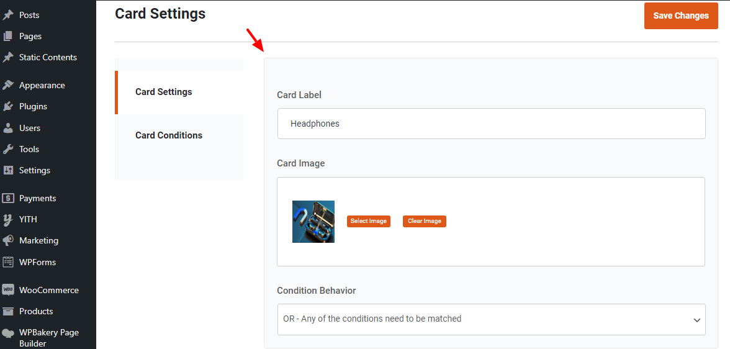Click the Posts pushpin icon
The image size is (730, 349).
point(8,15)
